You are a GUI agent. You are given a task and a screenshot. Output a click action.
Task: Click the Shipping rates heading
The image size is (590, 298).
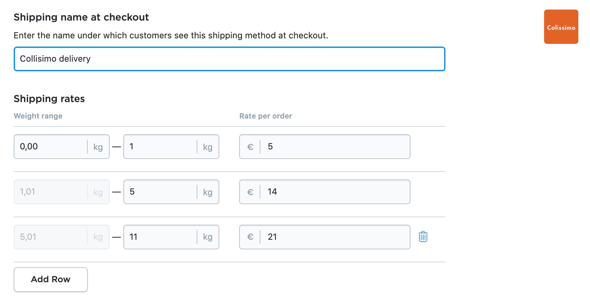coord(49,99)
